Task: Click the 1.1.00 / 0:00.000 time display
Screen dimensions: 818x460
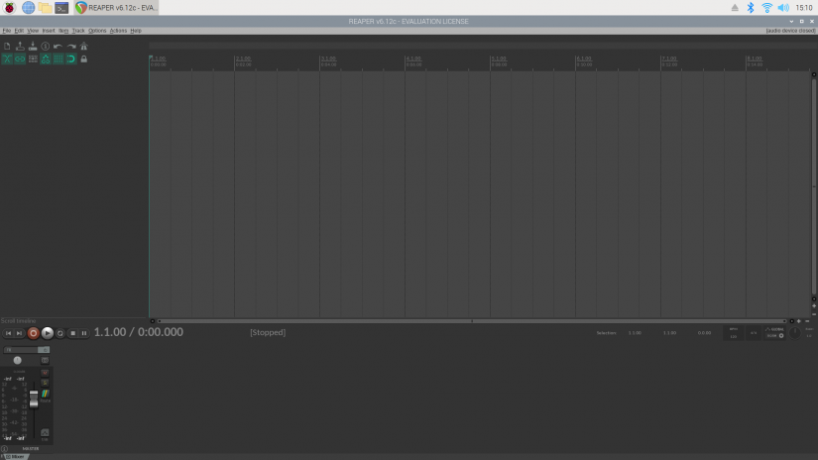Action: (138, 332)
